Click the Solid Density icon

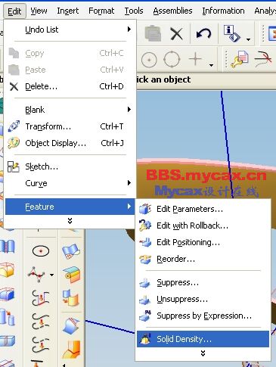pyautogui.click(x=145, y=339)
